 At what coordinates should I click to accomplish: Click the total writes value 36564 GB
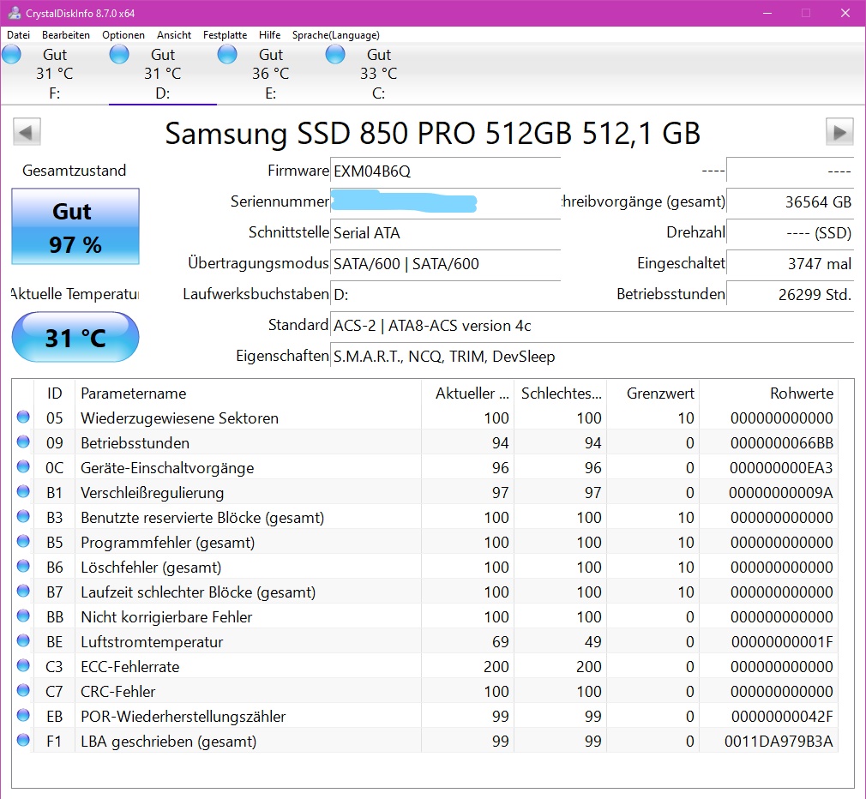pos(791,202)
